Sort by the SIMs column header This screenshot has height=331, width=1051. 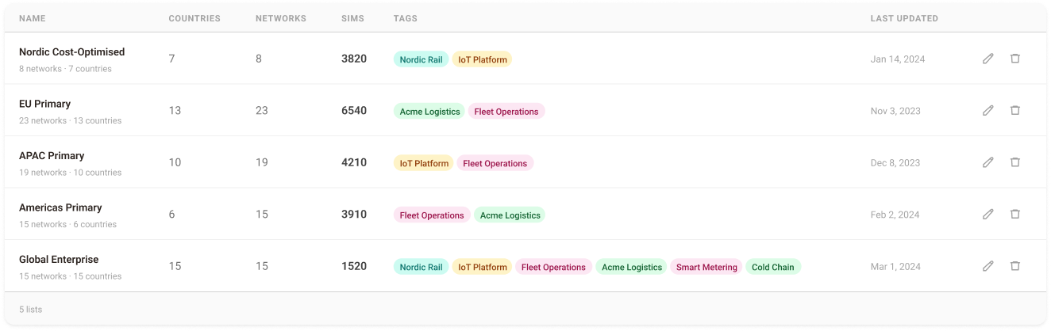pyautogui.click(x=352, y=18)
